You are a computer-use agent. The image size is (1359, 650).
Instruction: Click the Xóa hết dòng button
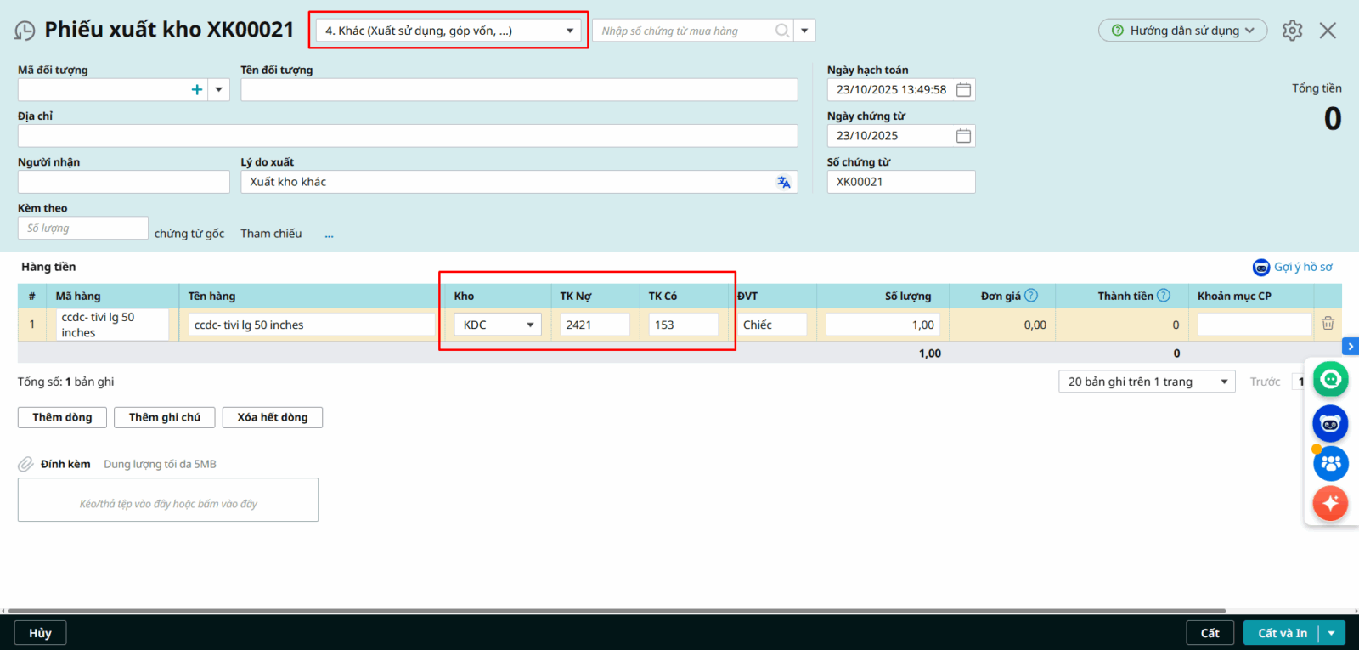(x=272, y=417)
